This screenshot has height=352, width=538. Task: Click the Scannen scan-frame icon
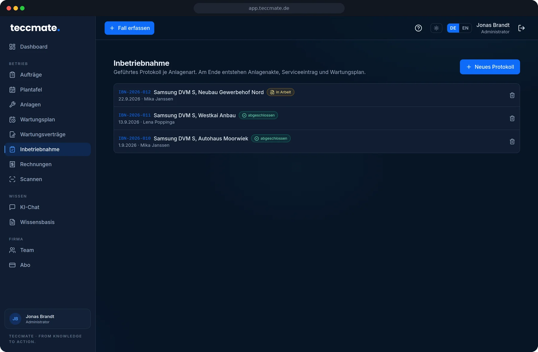pos(12,179)
